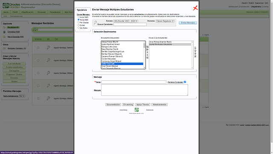View second received message via magnifier
Screen dimensions: 273x154
[48, 60]
